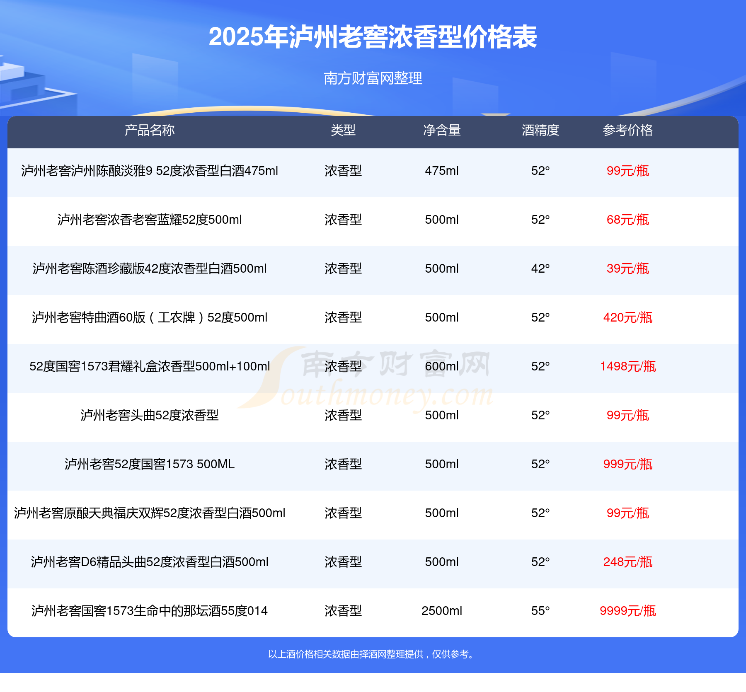
Task: Click 500ml in the D6精品头曲 row
Action: coord(442,562)
